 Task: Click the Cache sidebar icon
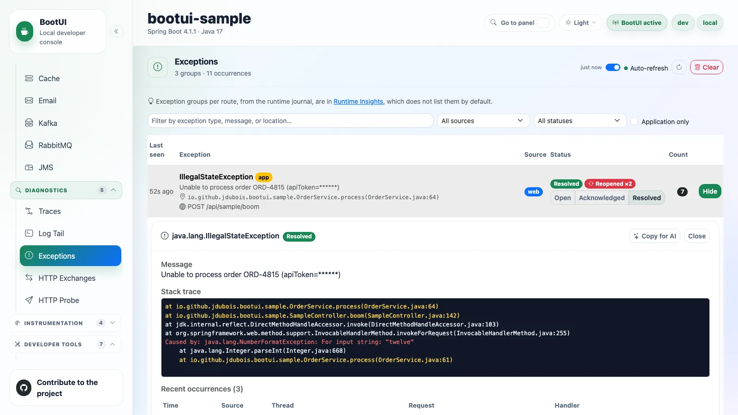29,78
